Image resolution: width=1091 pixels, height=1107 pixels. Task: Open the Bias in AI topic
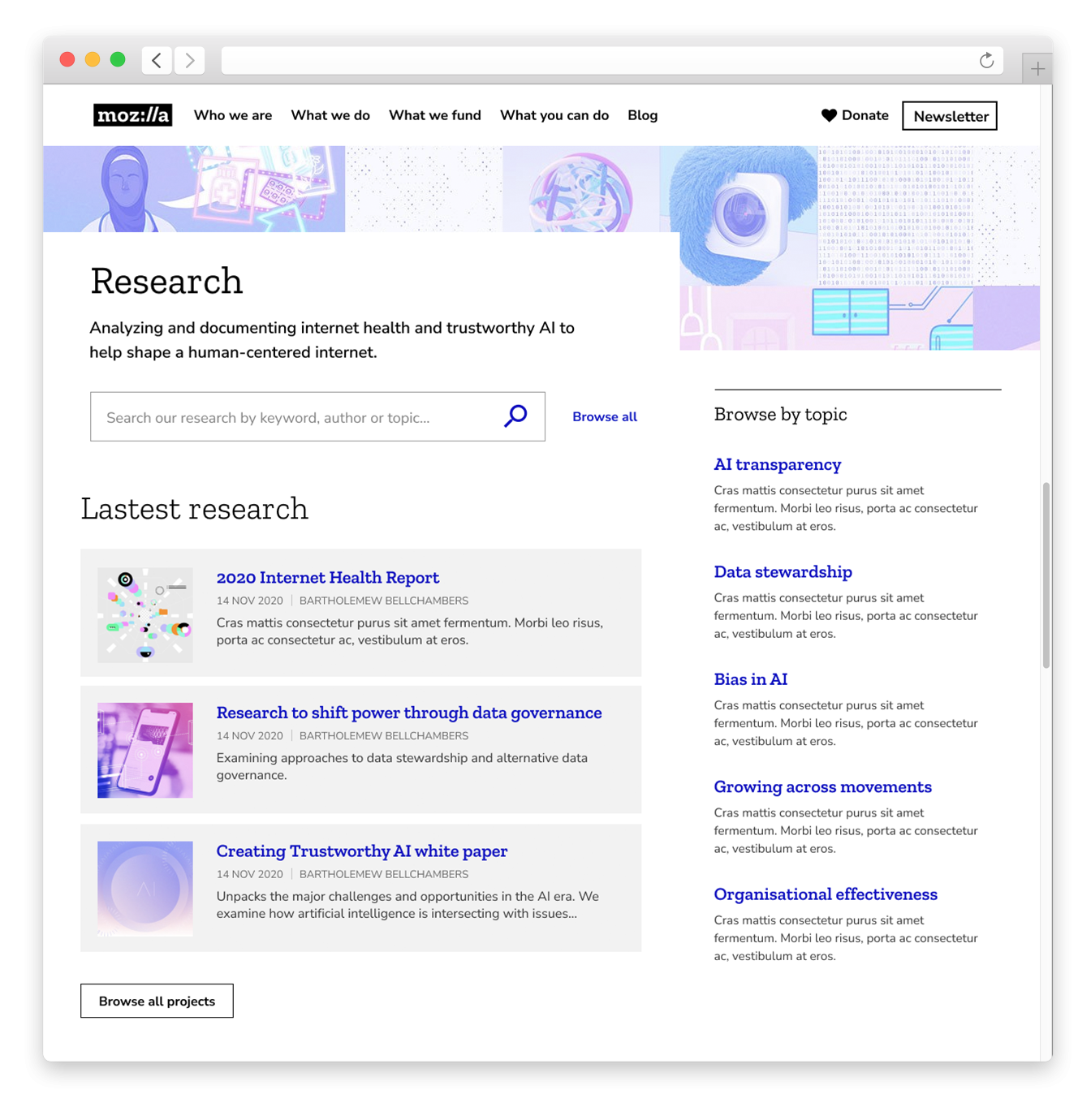tap(750, 679)
